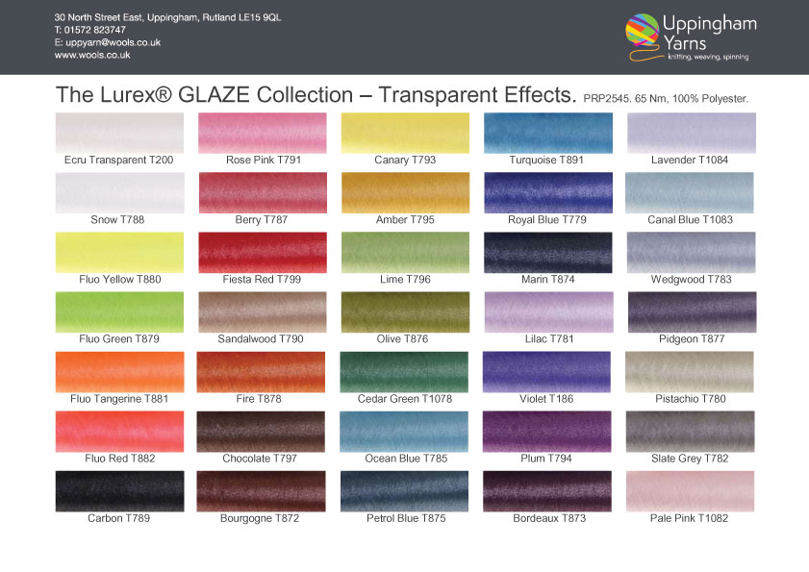Choose the Fluo Green T879 swatch
Viewport: 809px width, 572px height.
[119, 311]
